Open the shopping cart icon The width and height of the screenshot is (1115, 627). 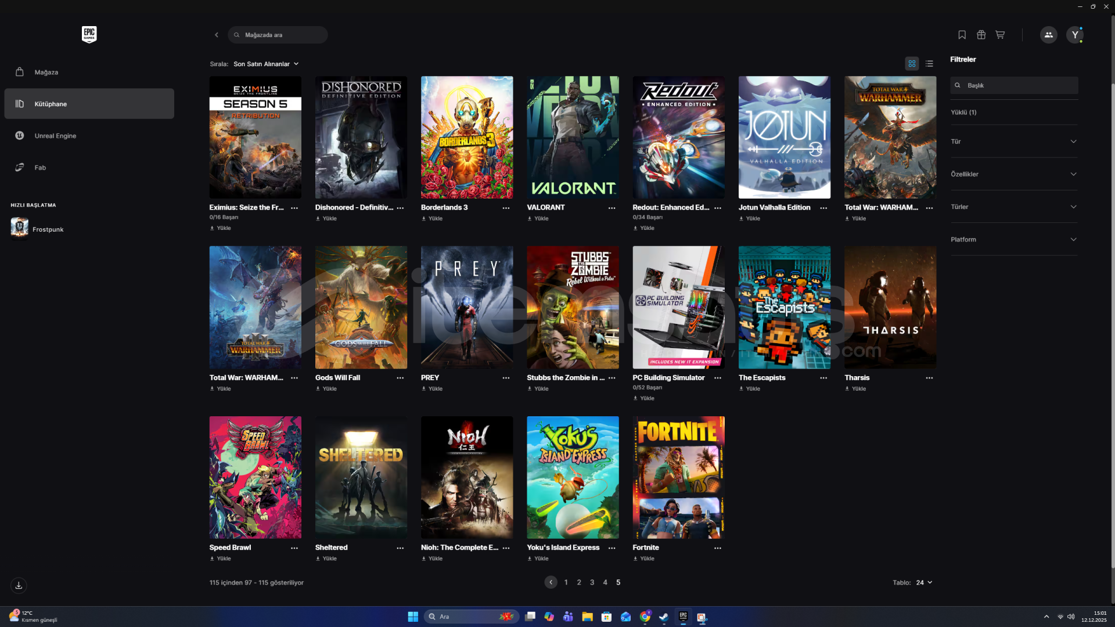[1000, 35]
